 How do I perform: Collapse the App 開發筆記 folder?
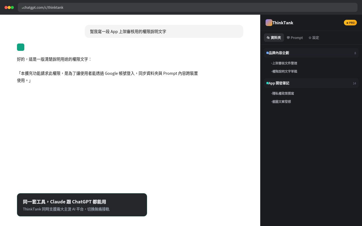311,83
